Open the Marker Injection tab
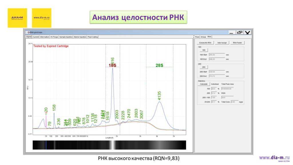Screen dimensions: 293x165 (80, 37)
